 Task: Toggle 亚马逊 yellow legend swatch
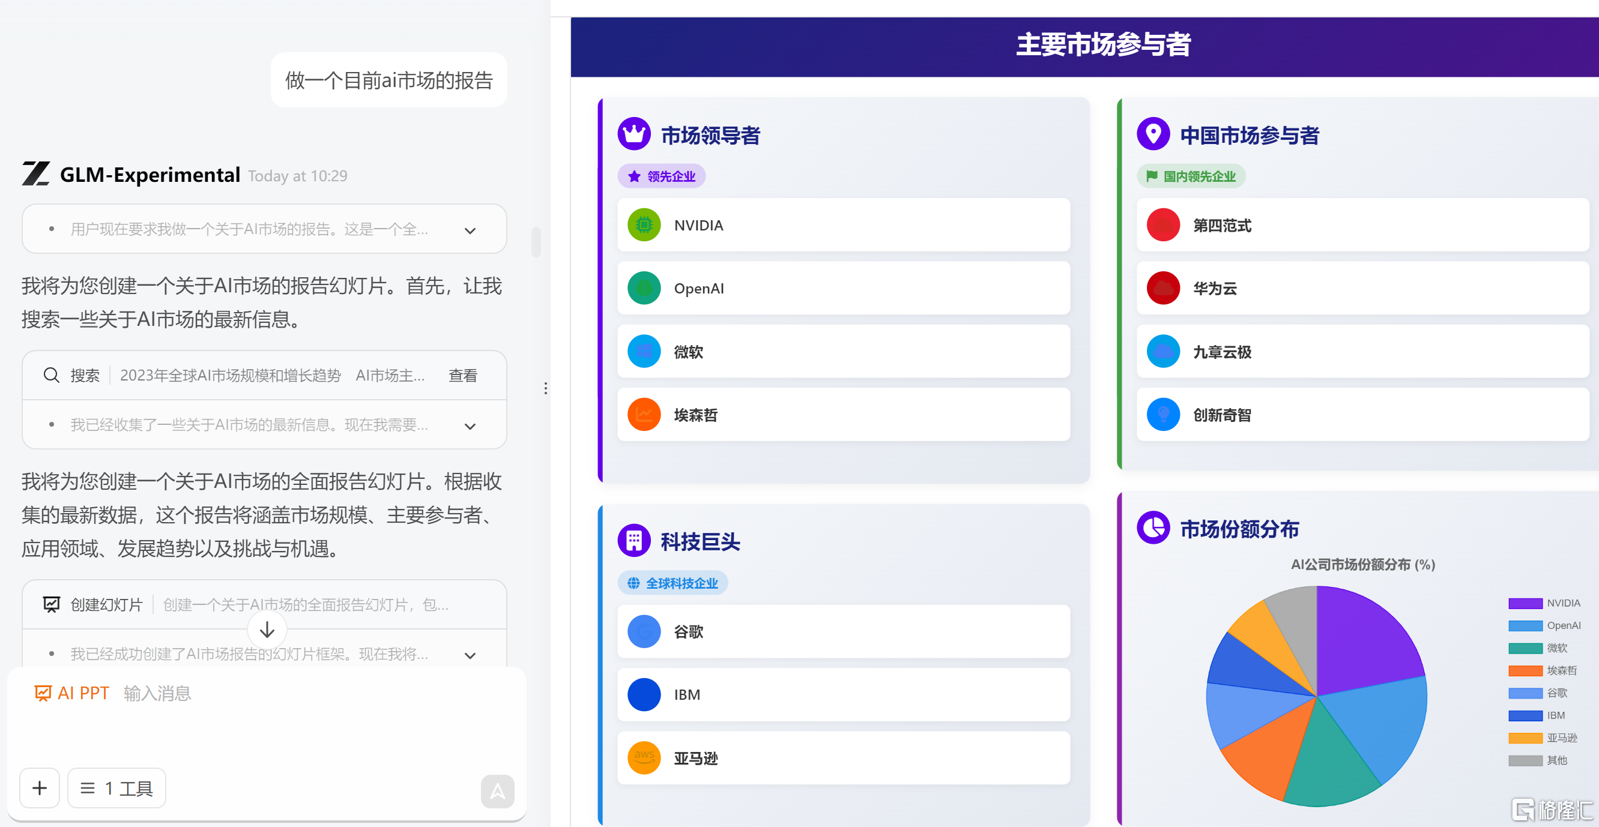tap(1525, 738)
